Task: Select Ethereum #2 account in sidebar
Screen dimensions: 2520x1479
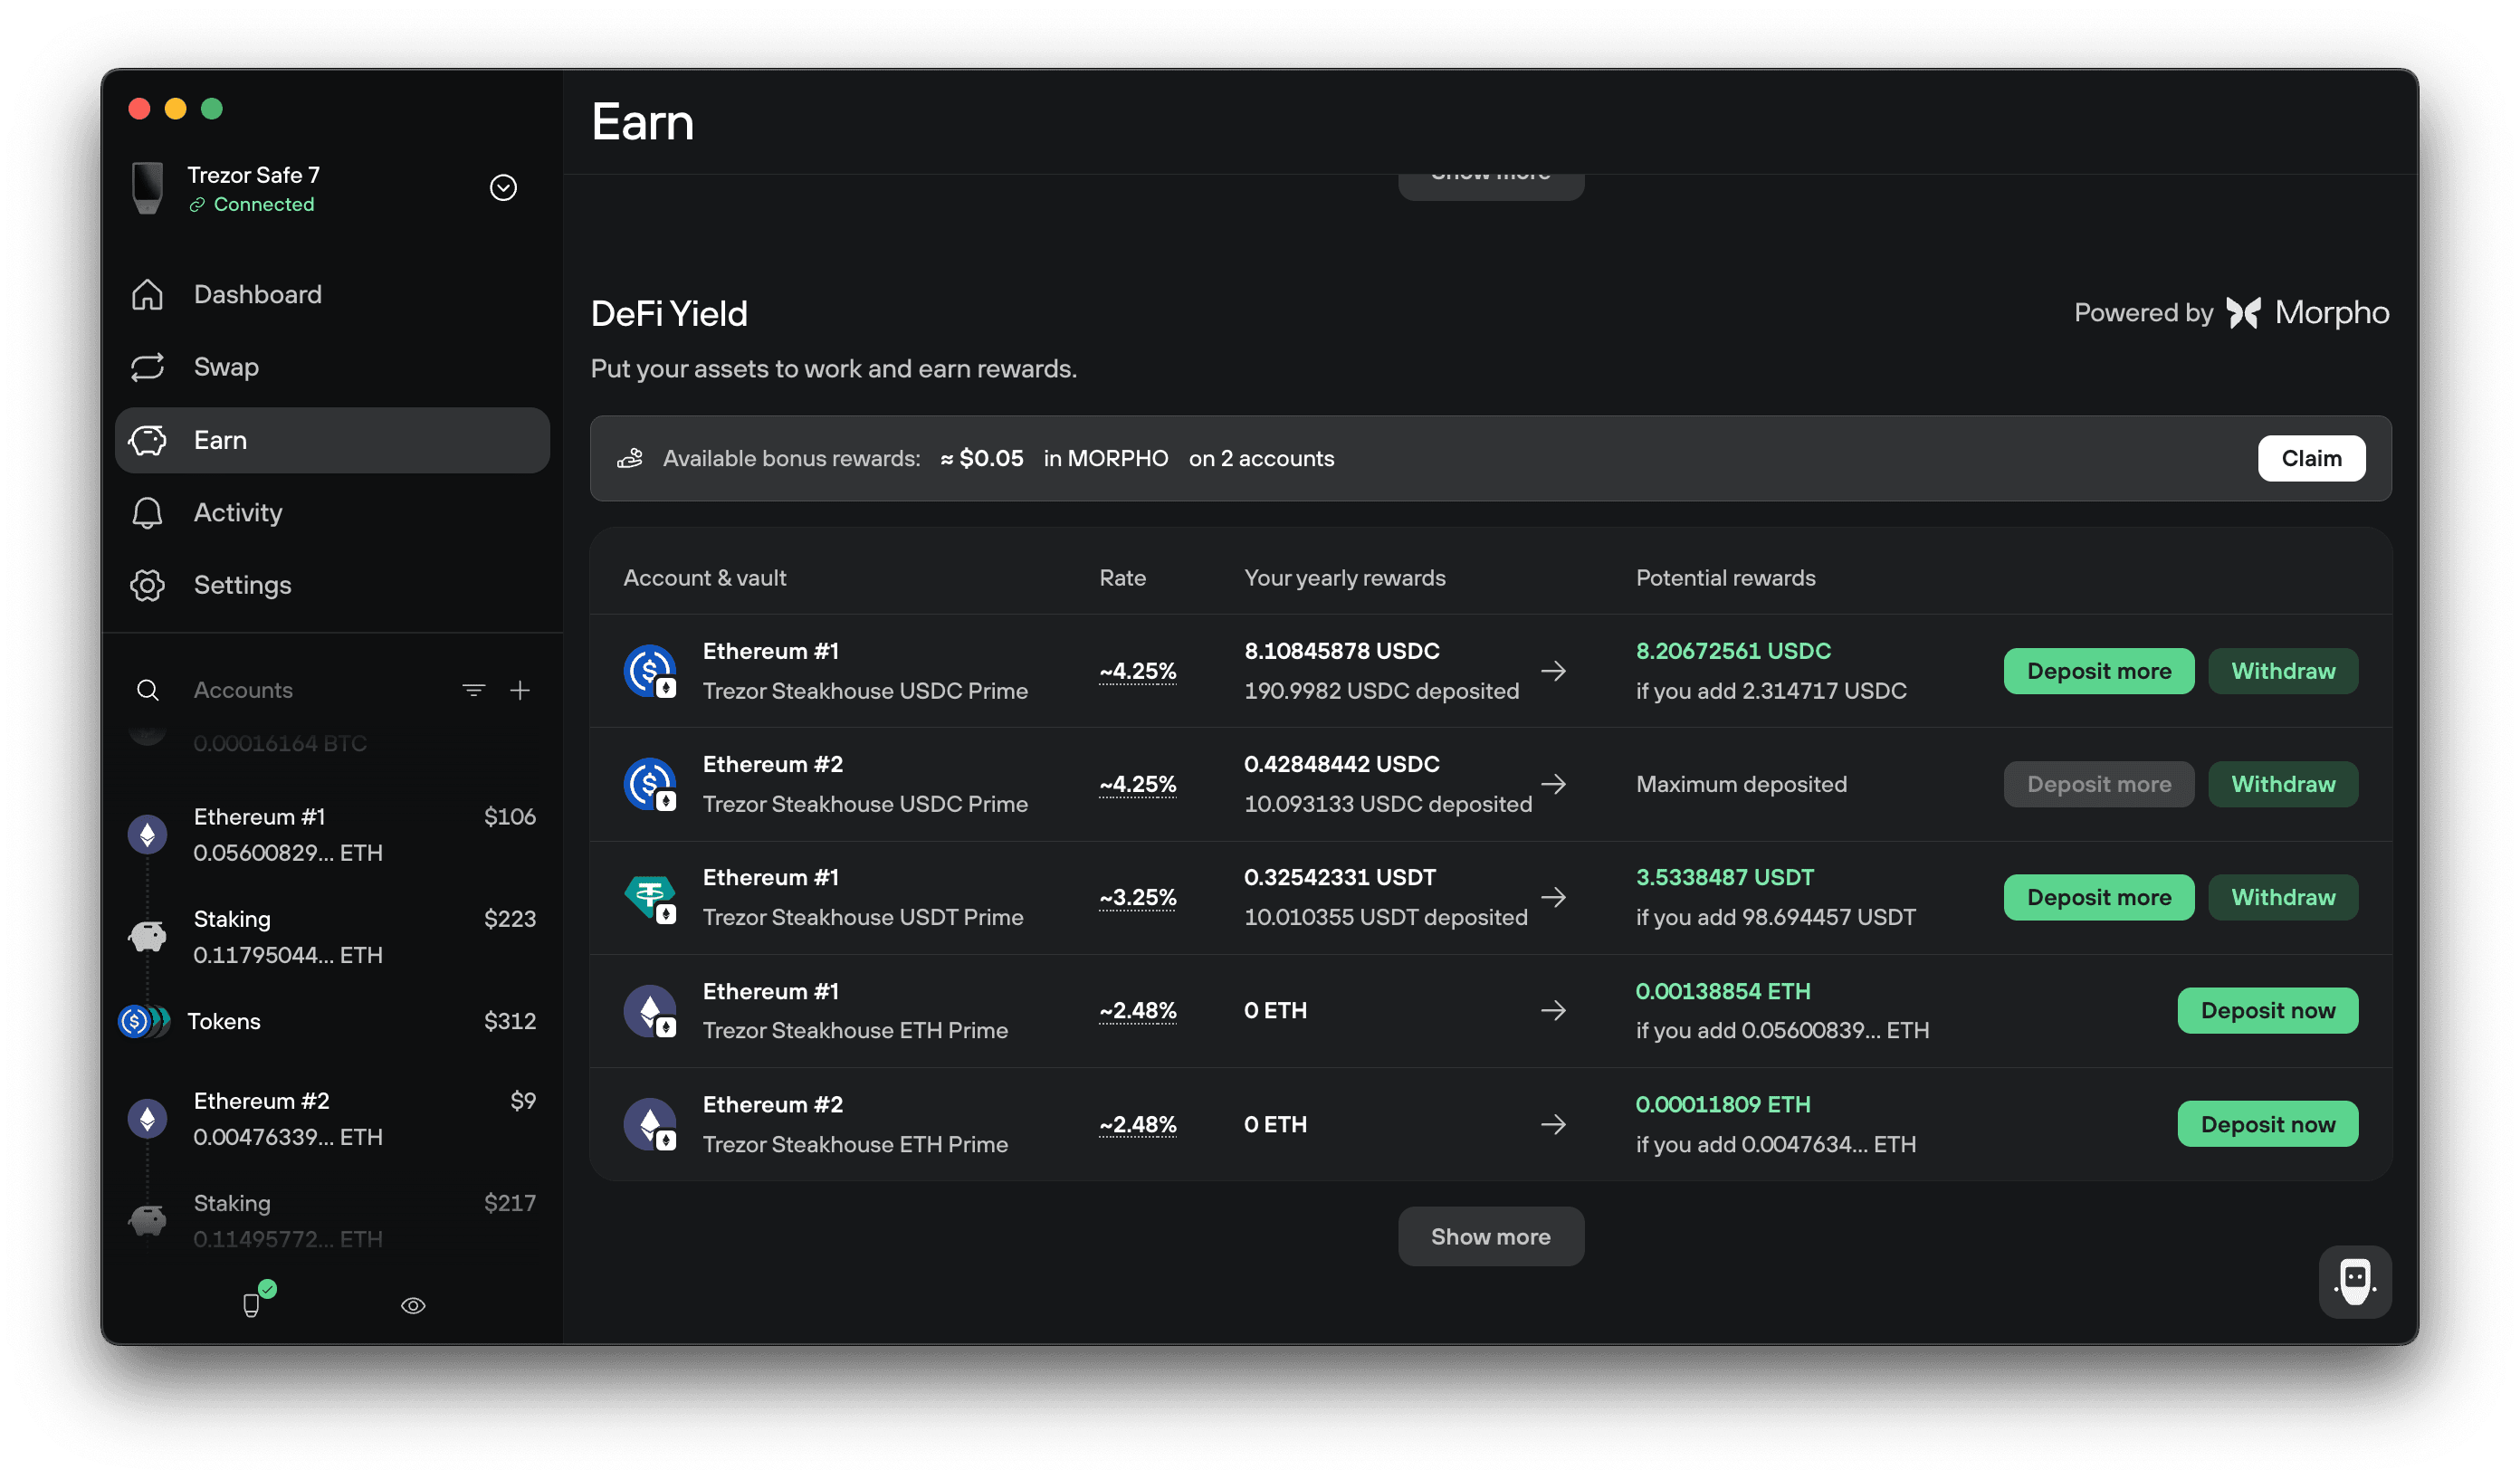Action: (332, 1118)
